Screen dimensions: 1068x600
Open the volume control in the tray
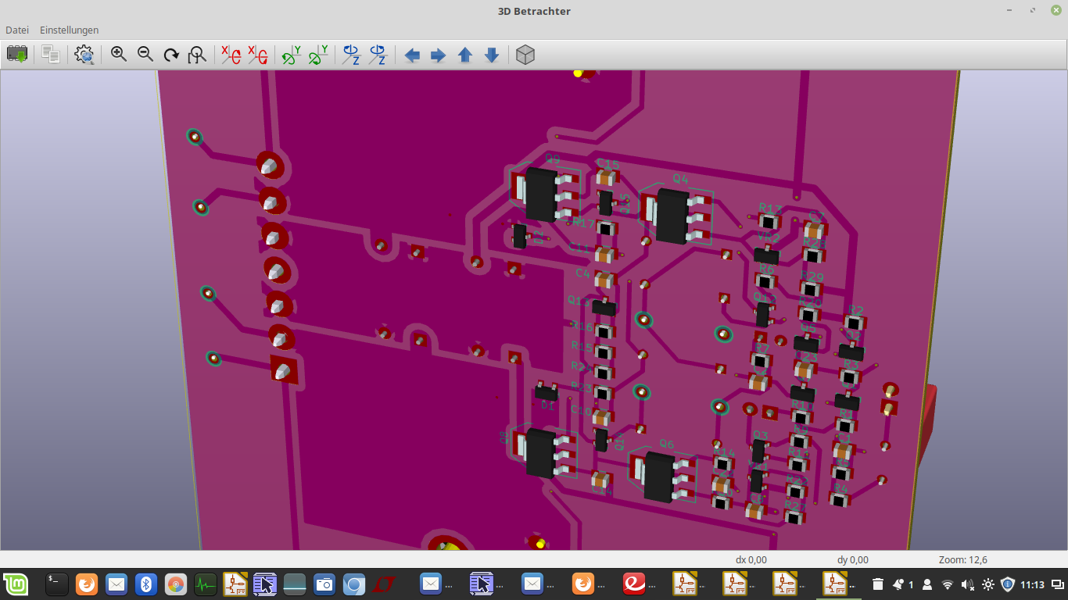tap(968, 584)
